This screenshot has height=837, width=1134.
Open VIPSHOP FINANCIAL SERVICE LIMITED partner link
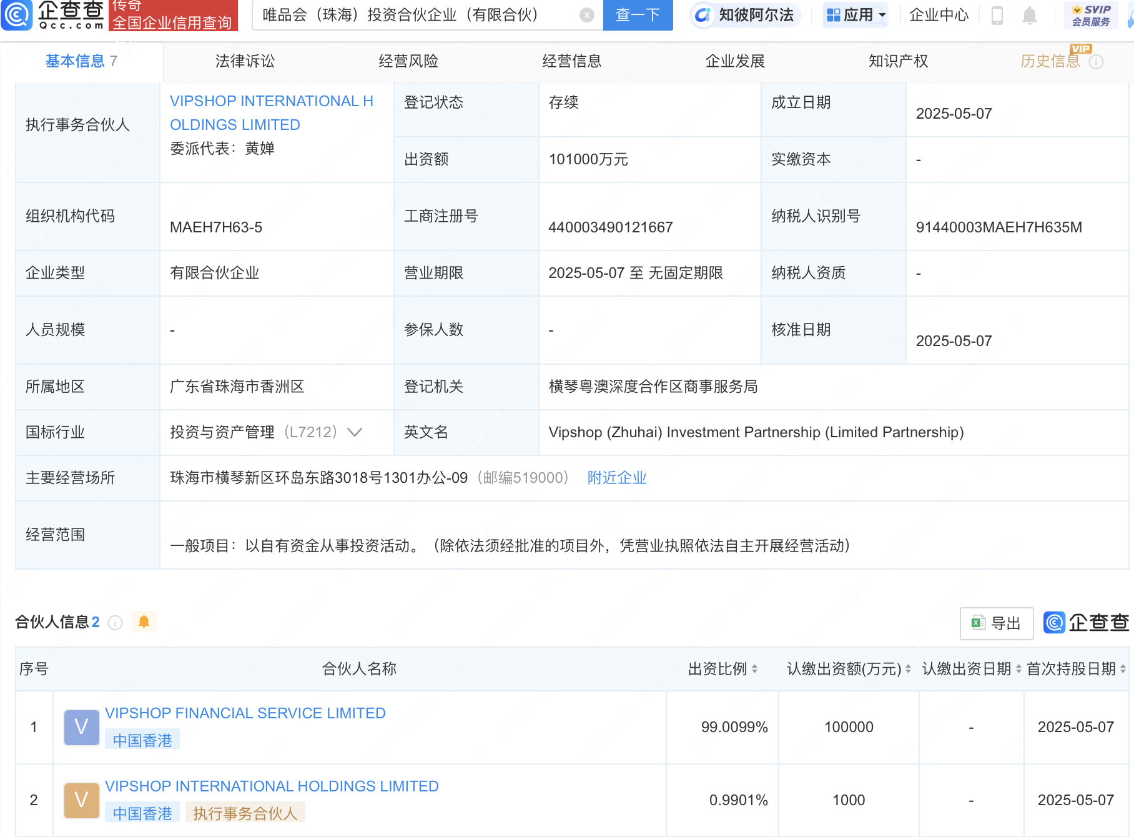coord(245,713)
